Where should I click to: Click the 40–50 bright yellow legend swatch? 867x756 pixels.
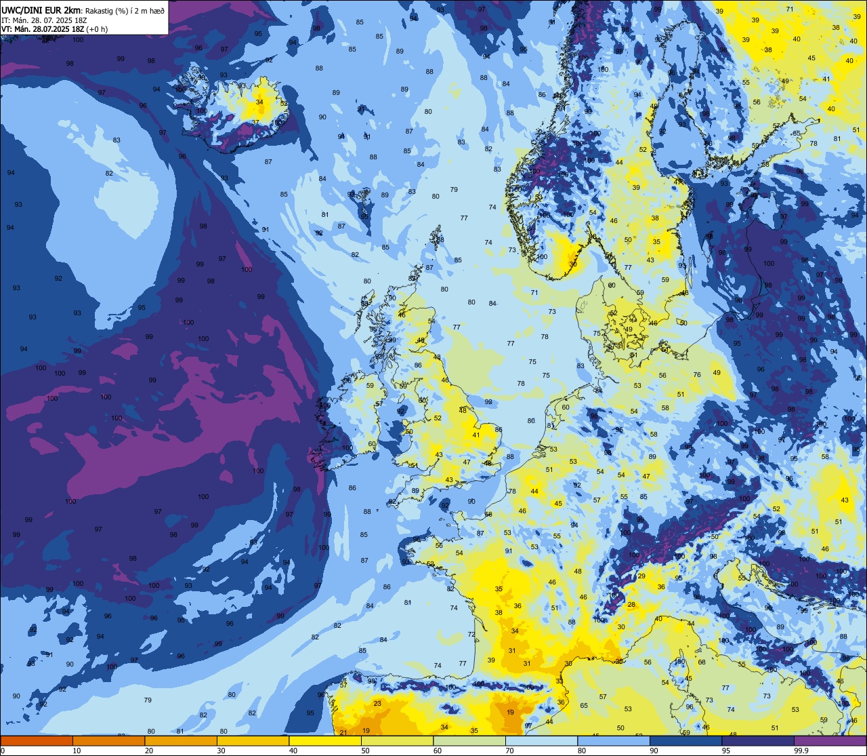point(325,740)
